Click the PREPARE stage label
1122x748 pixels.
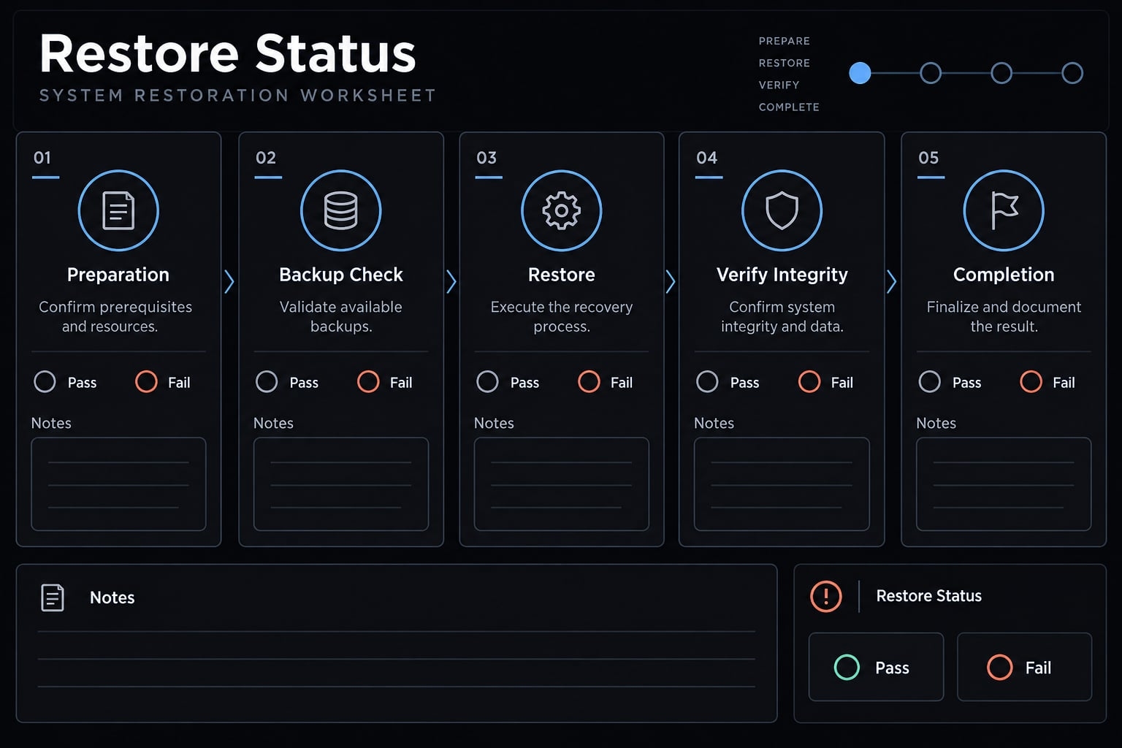tap(784, 41)
